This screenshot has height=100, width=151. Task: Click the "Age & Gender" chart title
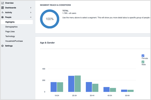[x=47, y=43]
